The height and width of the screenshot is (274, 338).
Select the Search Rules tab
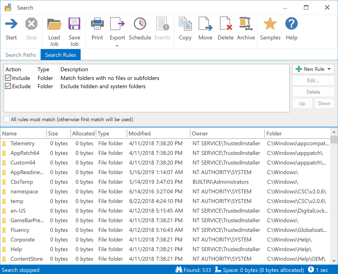(61, 55)
